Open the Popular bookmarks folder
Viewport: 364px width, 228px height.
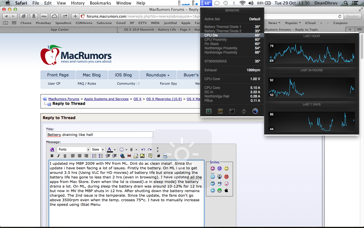tap(293, 23)
